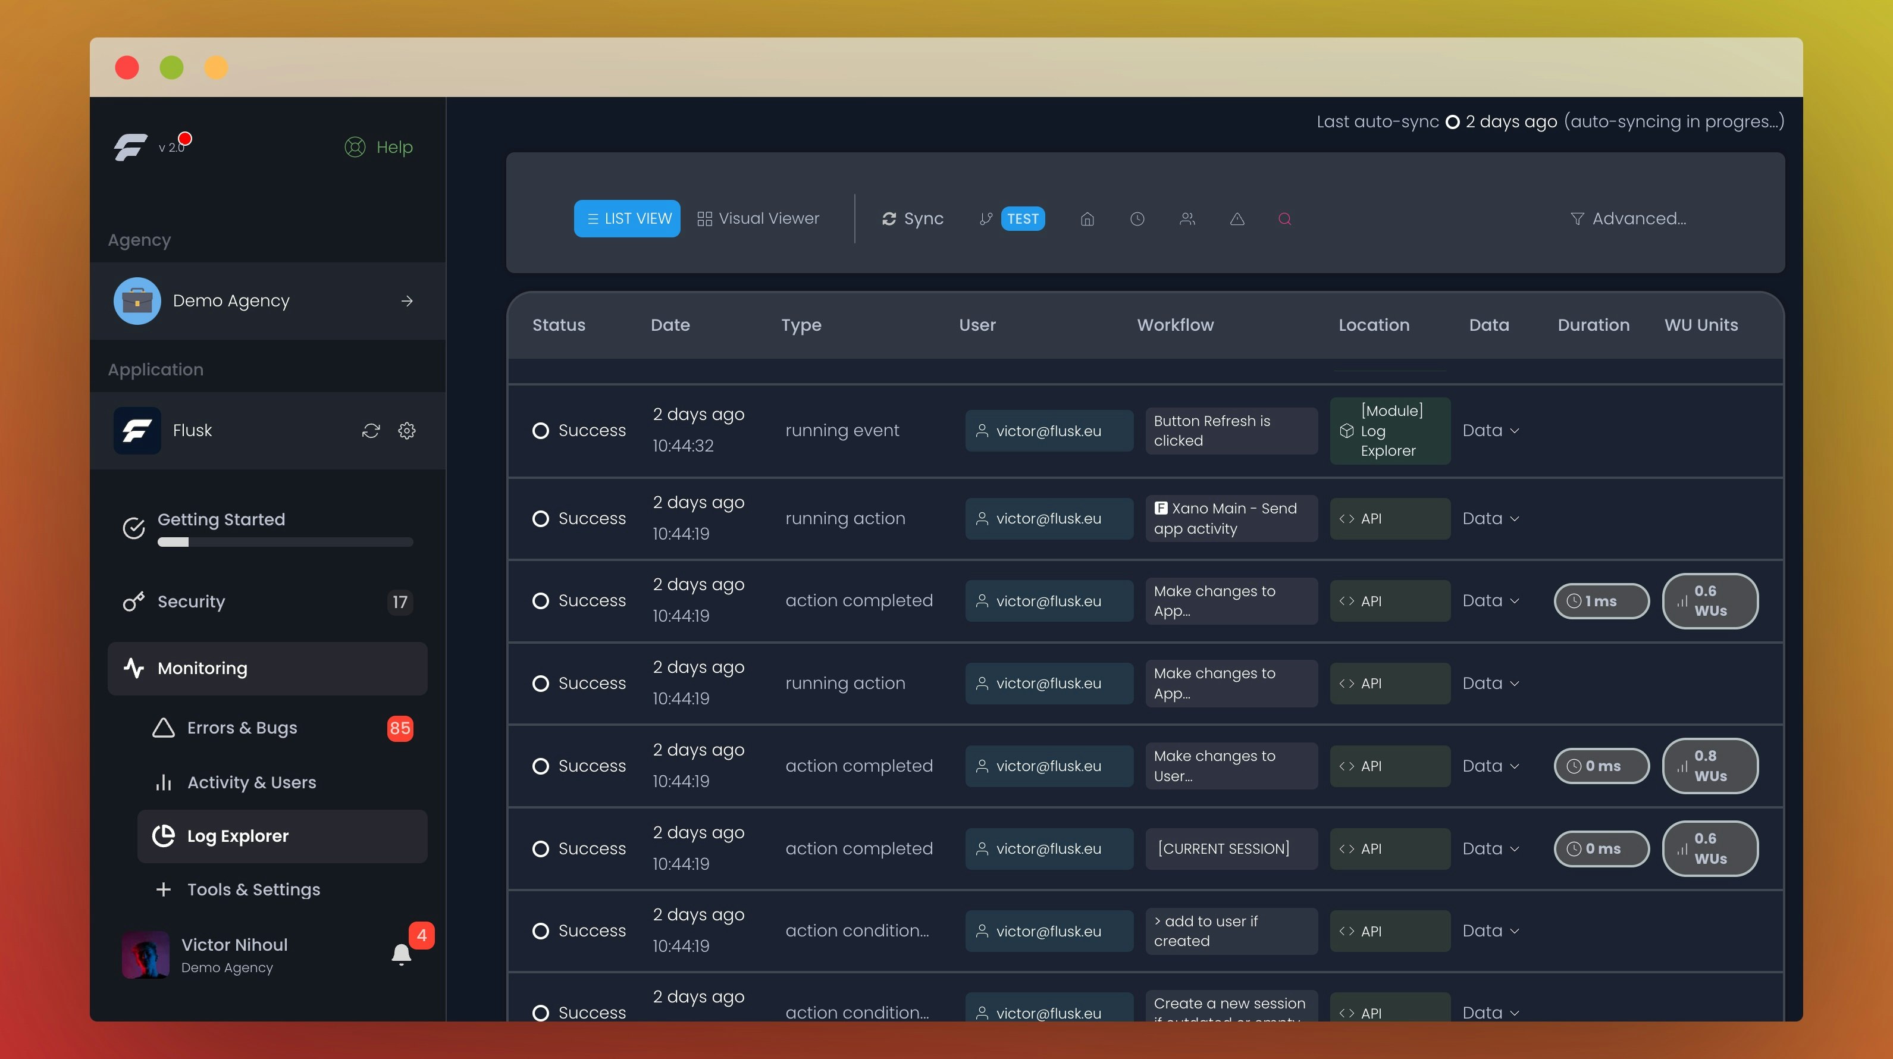Select Log Explorer in sidebar
The width and height of the screenshot is (1893, 1059).
282,836
